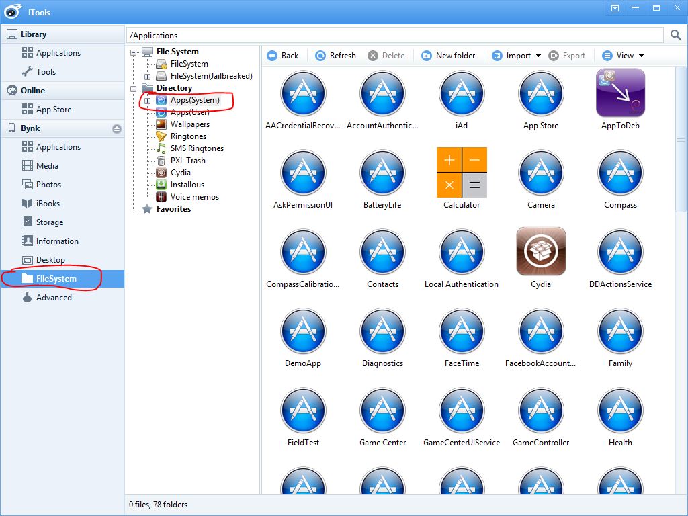
Task: Select the Contacts folder icon
Action: (x=382, y=252)
